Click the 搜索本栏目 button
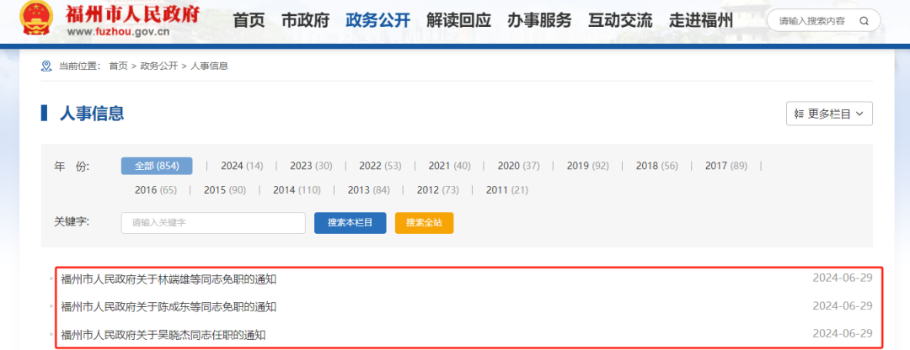The width and height of the screenshot is (910, 350). tap(350, 222)
